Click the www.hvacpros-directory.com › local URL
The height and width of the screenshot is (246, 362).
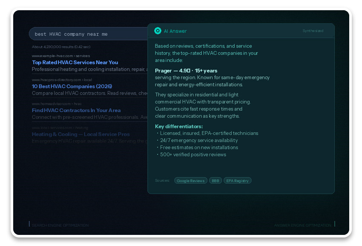click(62, 80)
